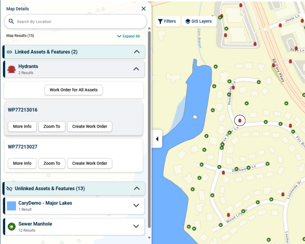Screen dimensions: 305x244
Task: Click the Hydrants red icon in results
Action: (x=11, y=69)
